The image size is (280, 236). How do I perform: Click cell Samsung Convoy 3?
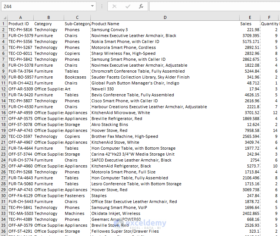tap(165, 30)
